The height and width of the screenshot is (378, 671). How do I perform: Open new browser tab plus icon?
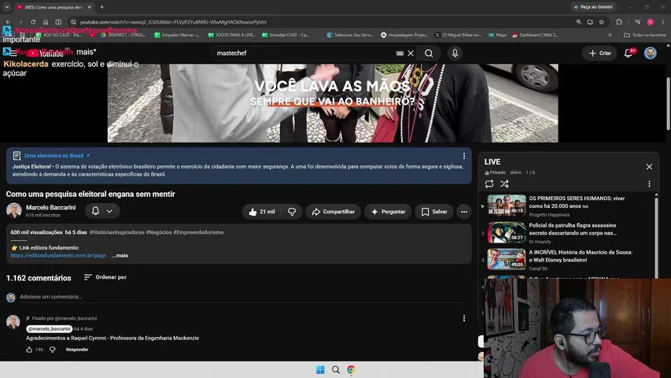pos(101,7)
